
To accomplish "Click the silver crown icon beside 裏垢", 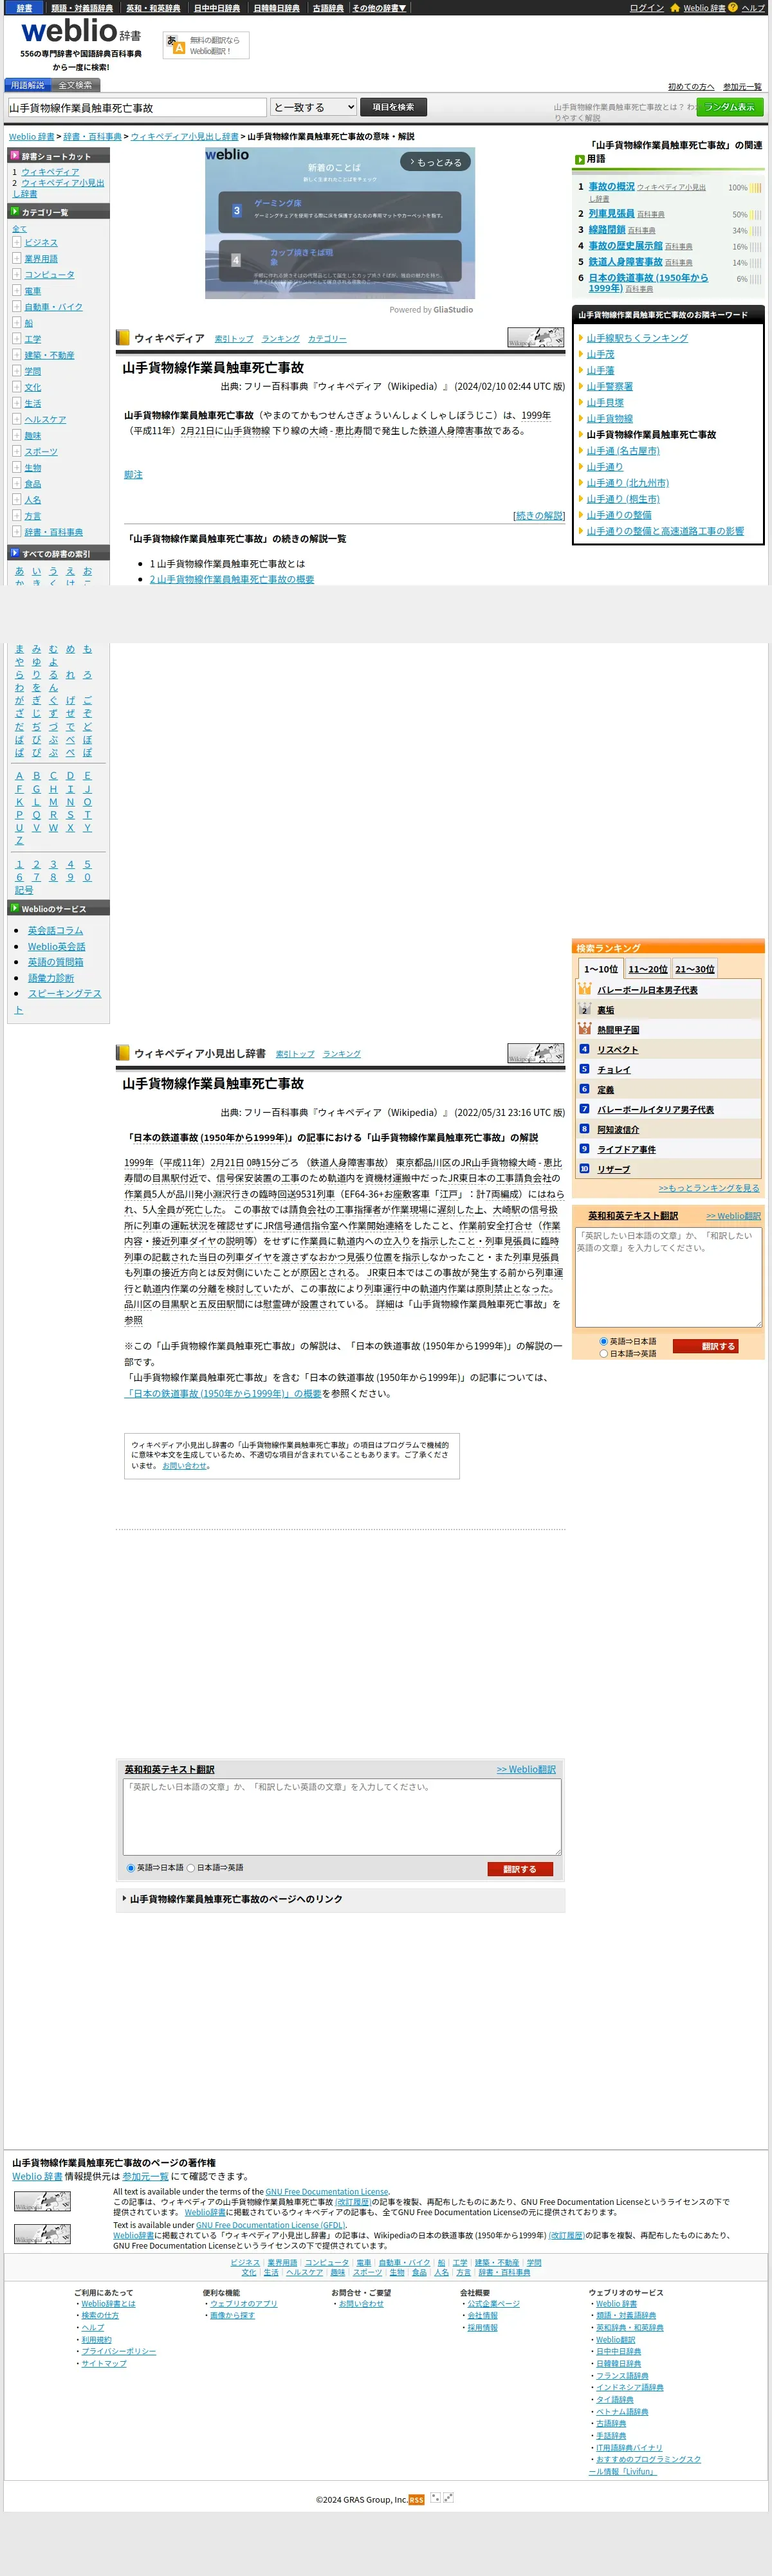I will click(x=585, y=1010).
